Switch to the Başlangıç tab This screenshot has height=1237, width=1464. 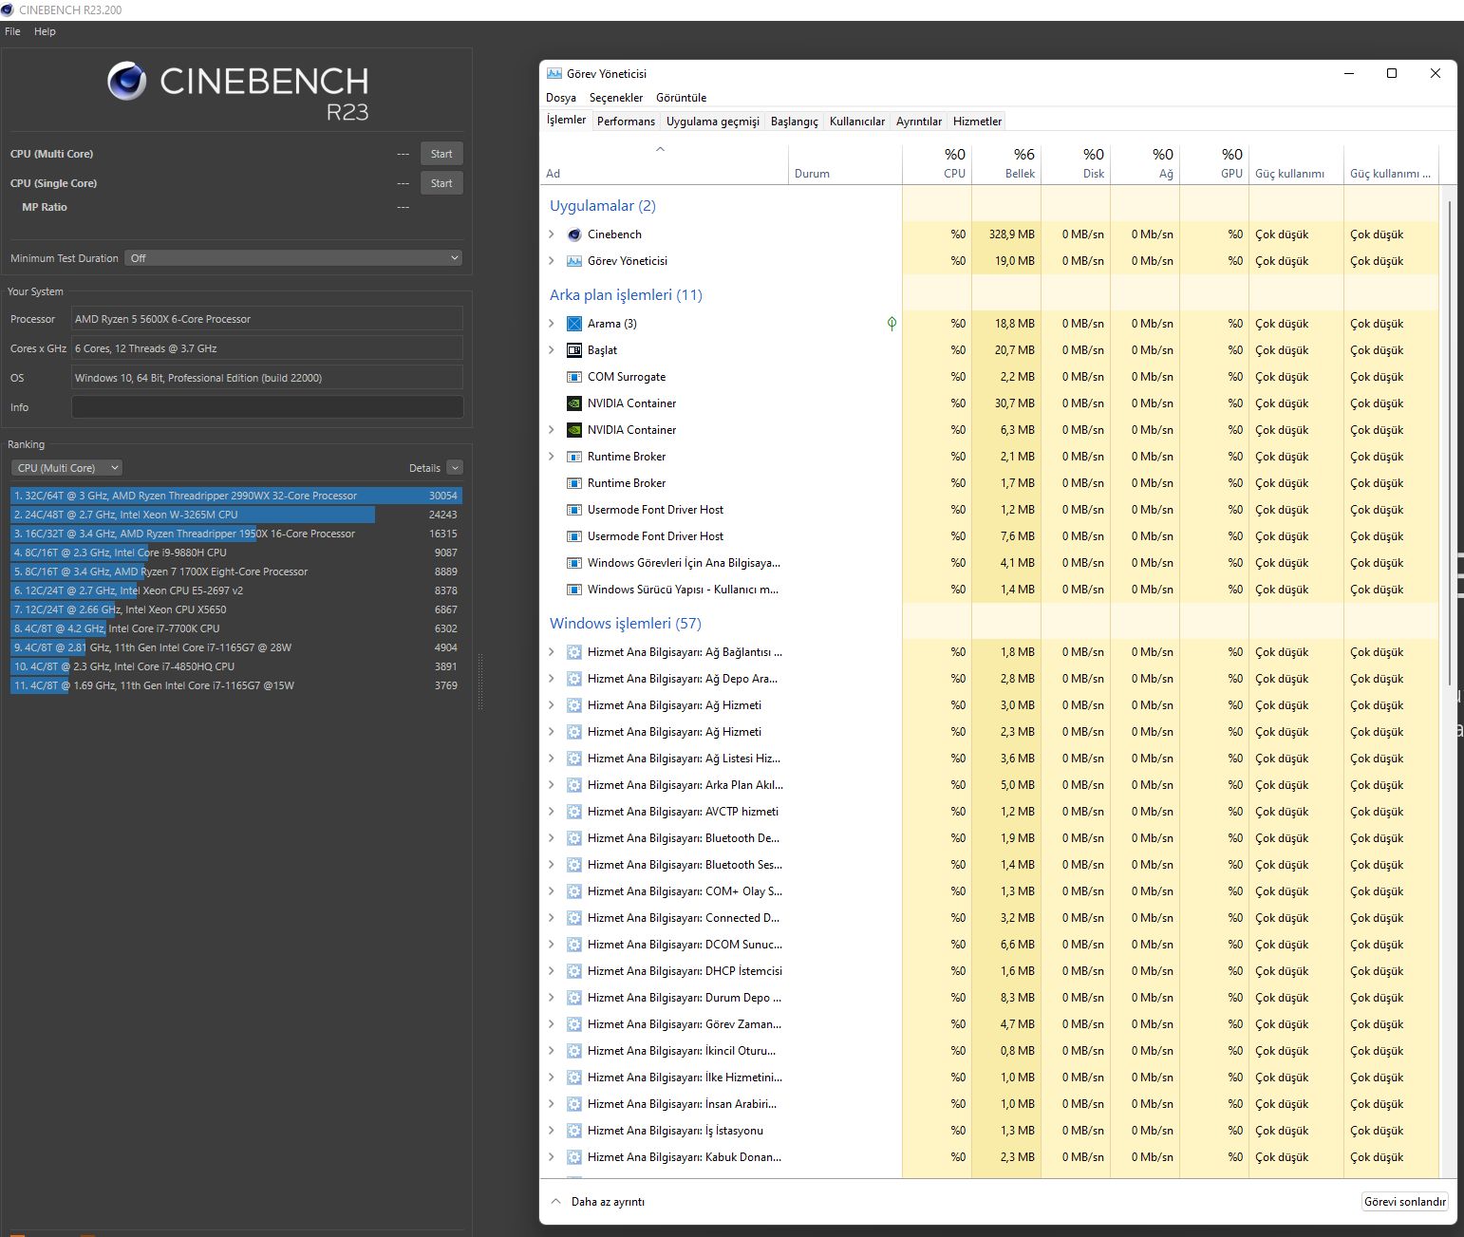click(795, 122)
